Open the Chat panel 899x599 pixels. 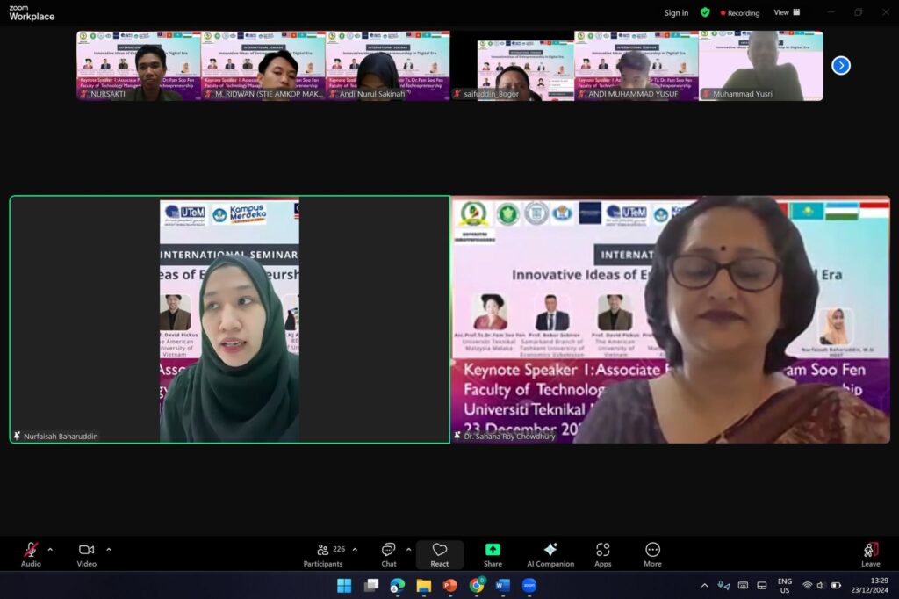click(x=388, y=553)
